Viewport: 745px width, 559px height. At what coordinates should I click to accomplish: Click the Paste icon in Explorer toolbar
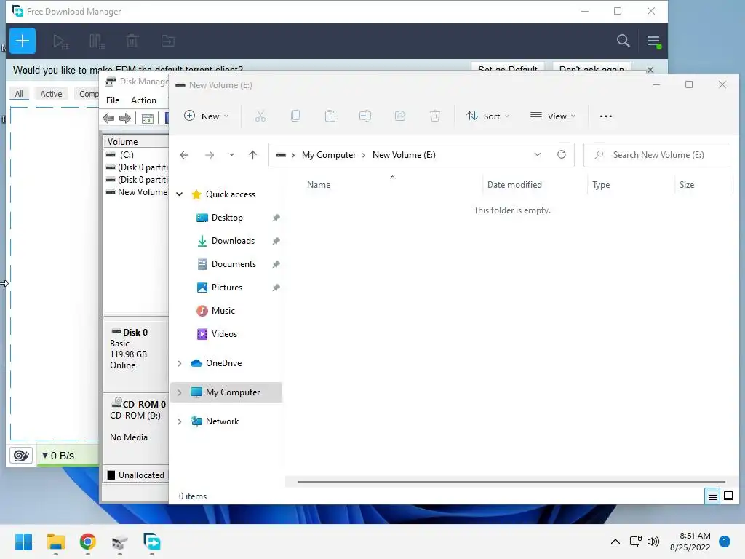(x=330, y=116)
